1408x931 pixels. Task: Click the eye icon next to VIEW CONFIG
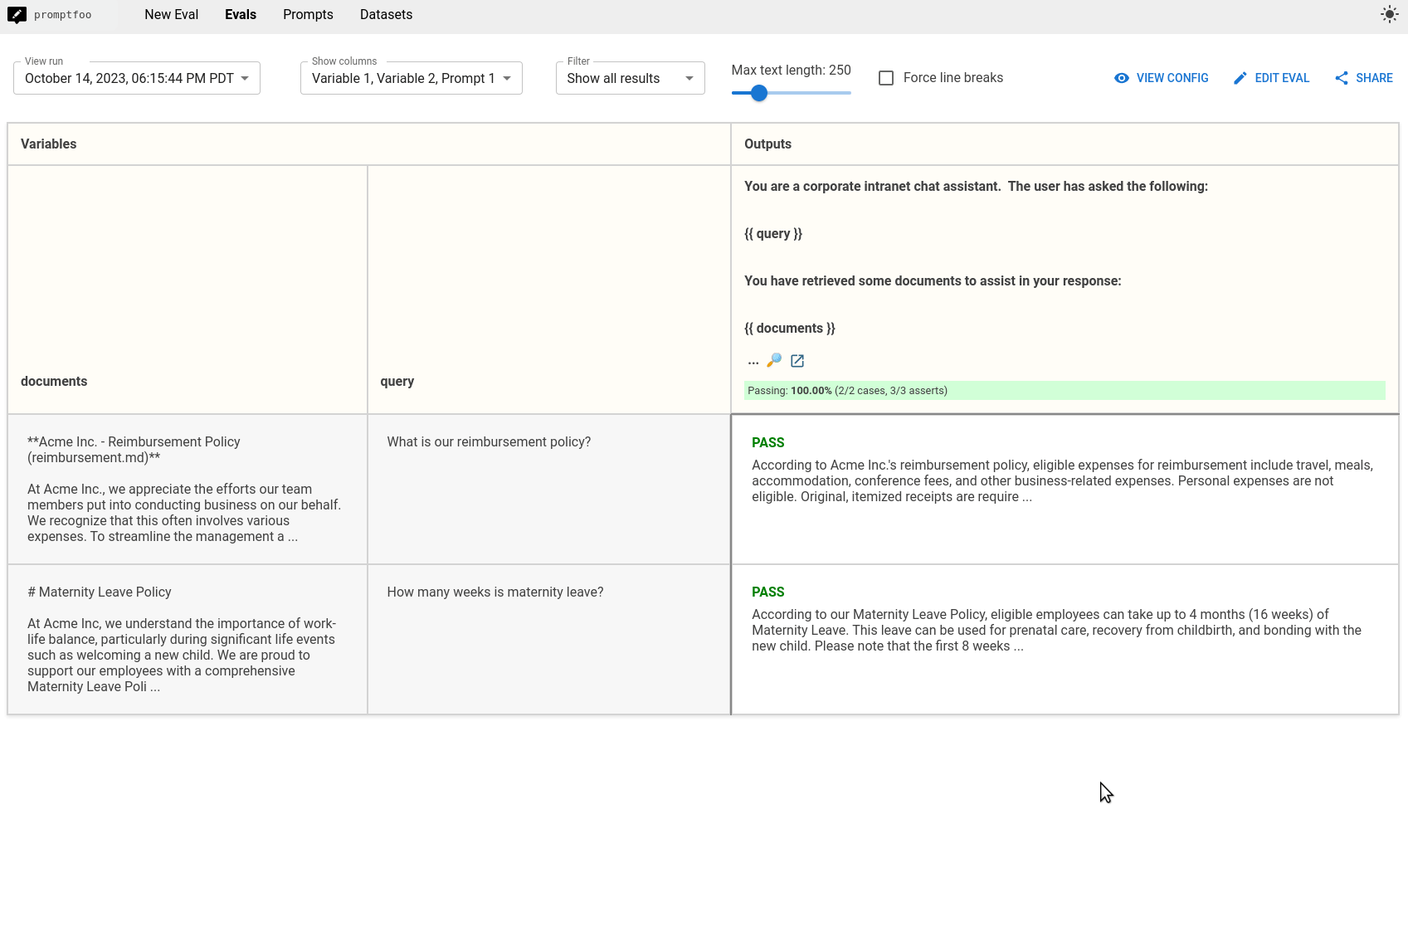click(x=1121, y=77)
